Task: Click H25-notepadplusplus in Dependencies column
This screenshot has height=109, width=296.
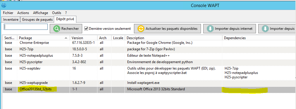Action: 241,73
